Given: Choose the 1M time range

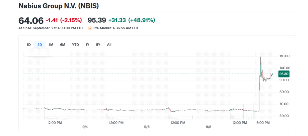Looking at the screenshot, I should point(51,45).
